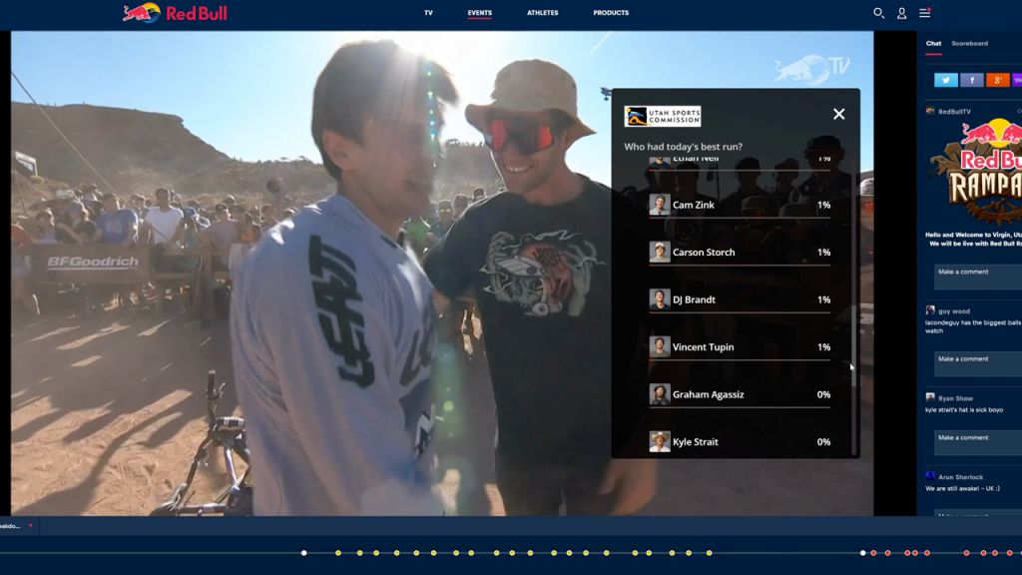The height and width of the screenshot is (575, 1022).
Task: Share via the Twitter button
Action: point(946,80)
